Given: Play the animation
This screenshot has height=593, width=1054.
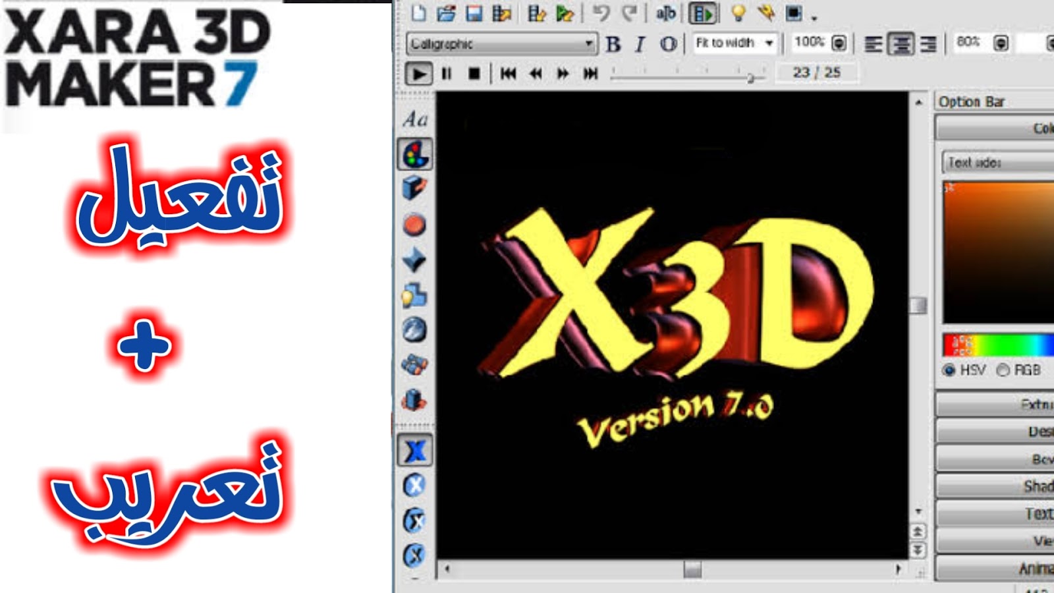Looking at the screenshot, I should click(418, 73).
